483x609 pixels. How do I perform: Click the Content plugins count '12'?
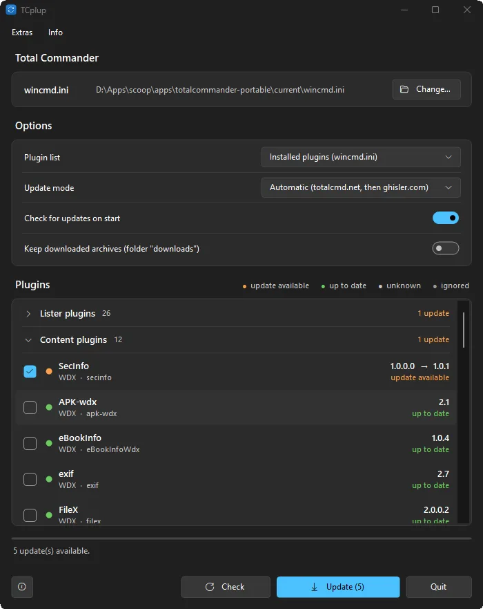(118, 339)
